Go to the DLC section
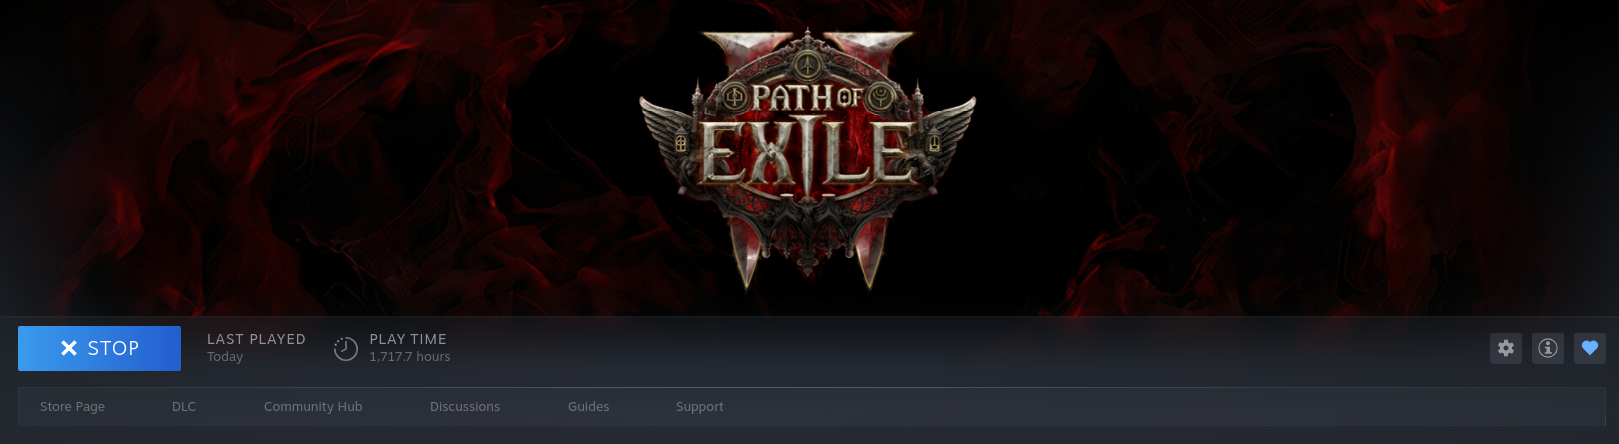This screenshot has width=1619, height=444. pos(184,407)
